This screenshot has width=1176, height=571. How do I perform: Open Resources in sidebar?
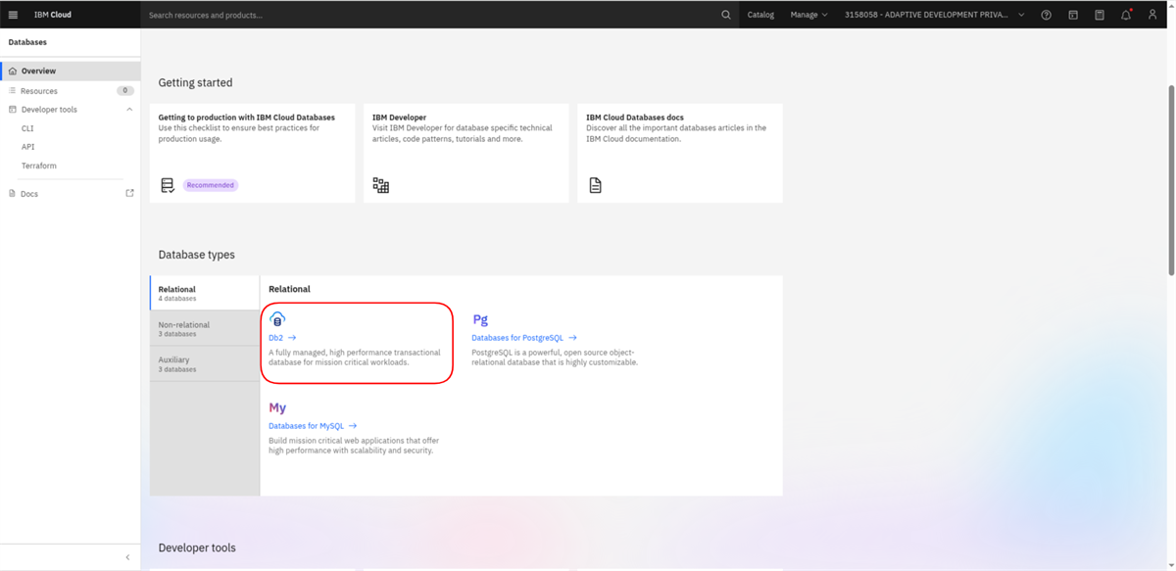(x=71, y=91)
